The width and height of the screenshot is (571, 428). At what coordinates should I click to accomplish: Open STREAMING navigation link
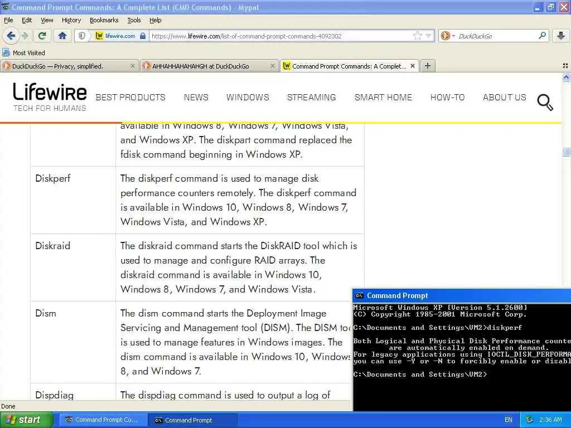pyautogui.click(x=311, y=98)
